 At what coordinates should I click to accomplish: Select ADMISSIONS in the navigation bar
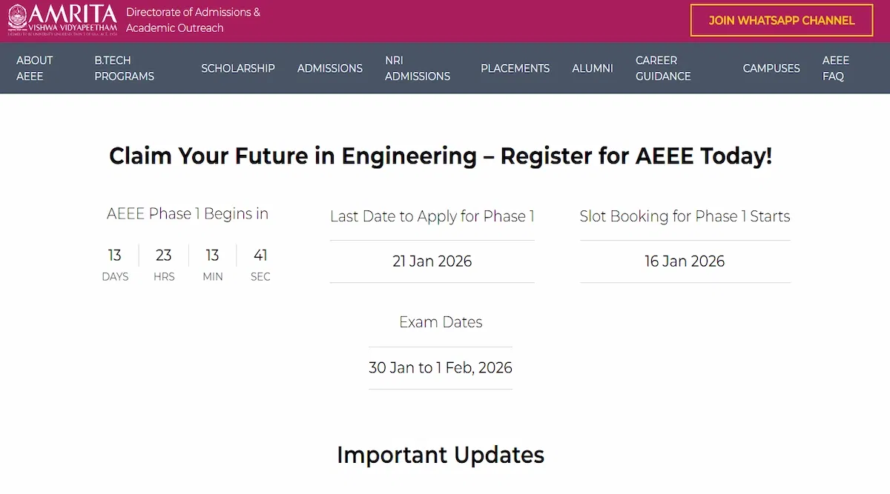click(329, 68)
